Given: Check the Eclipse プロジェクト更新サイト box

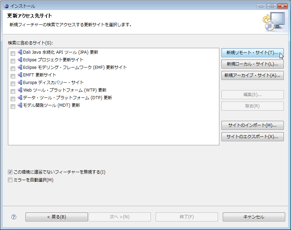Looking at the screenshot, I should pyautogui.click(x=13, y=61).
